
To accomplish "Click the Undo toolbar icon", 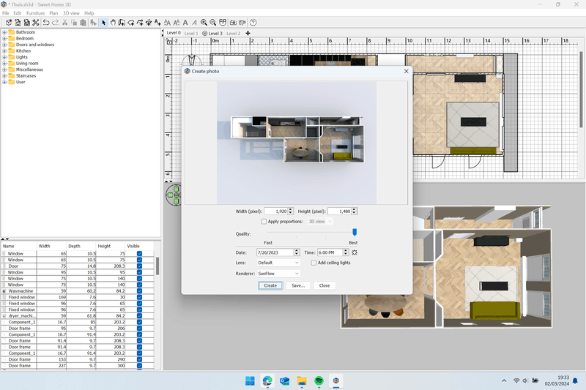I will coord(46,23).
